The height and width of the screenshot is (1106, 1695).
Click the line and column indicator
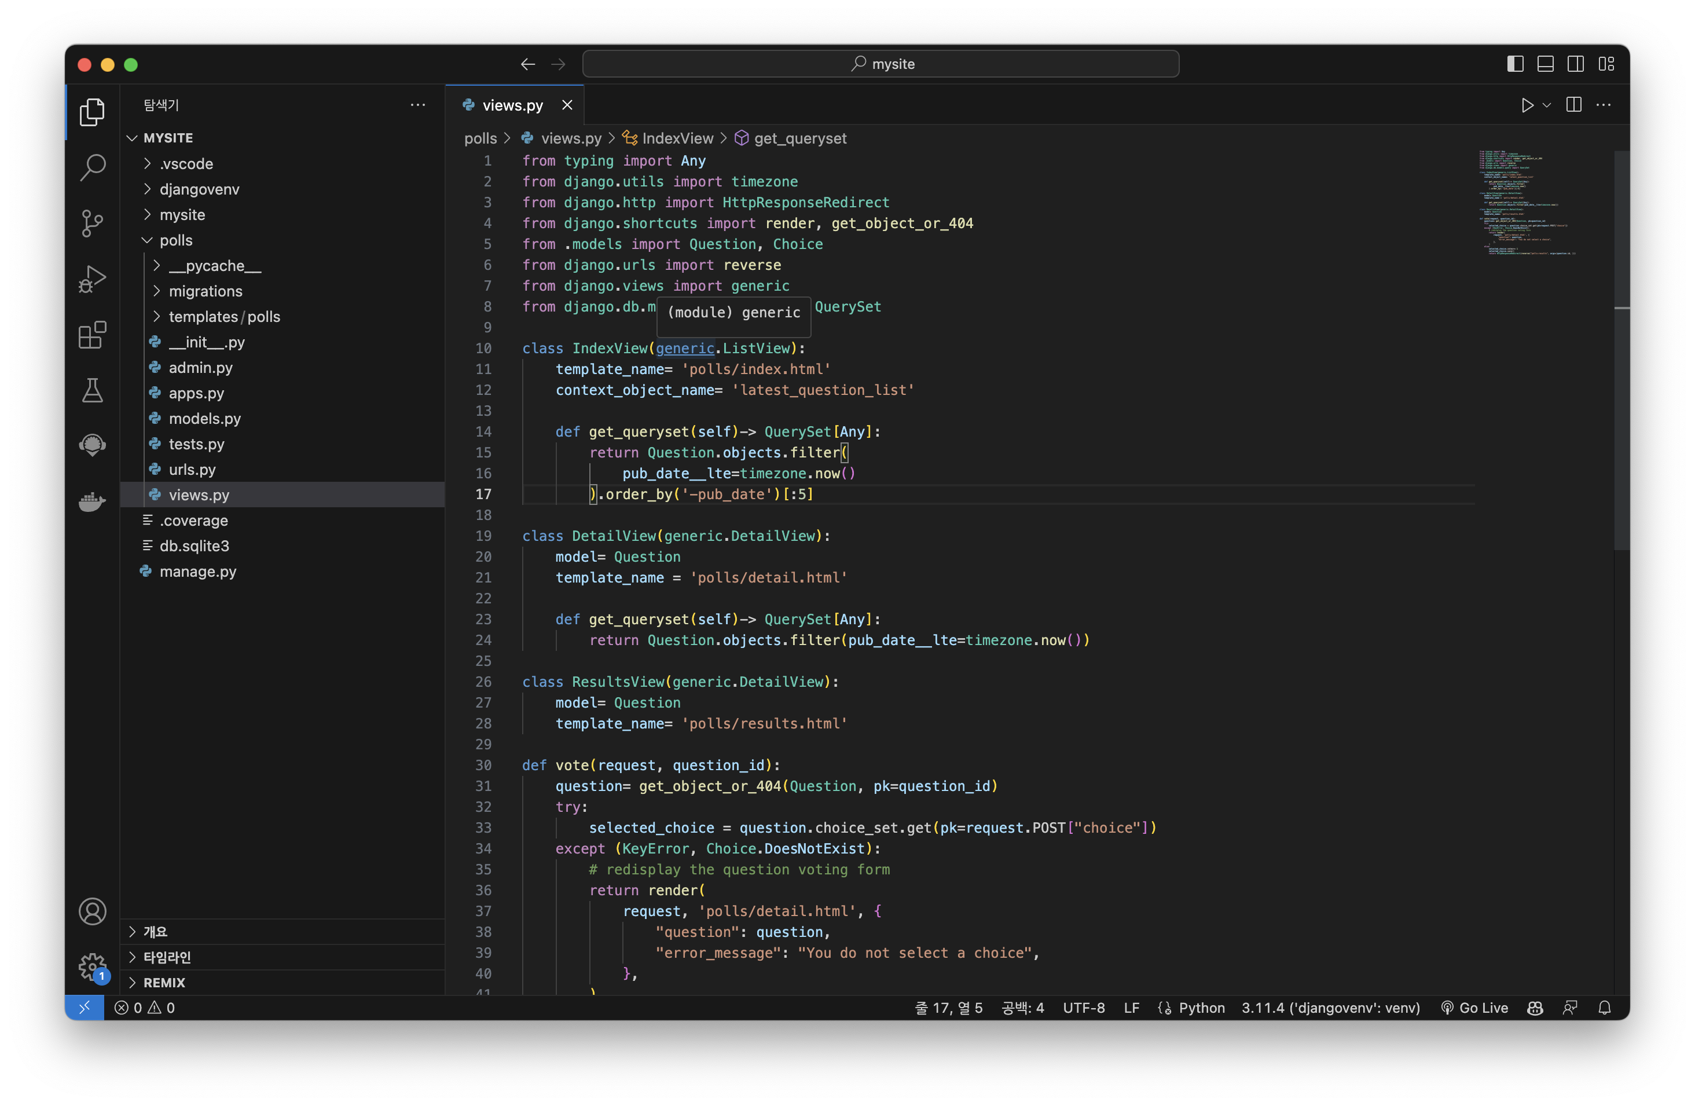[948, 1007]
